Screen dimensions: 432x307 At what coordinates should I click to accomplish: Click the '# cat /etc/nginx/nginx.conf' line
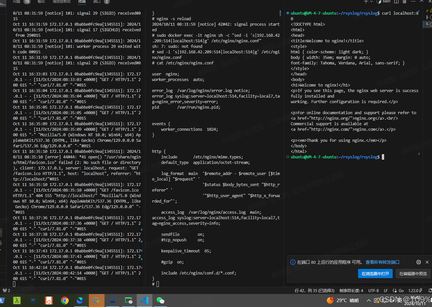pyautogui.click(x=183, y=63)
